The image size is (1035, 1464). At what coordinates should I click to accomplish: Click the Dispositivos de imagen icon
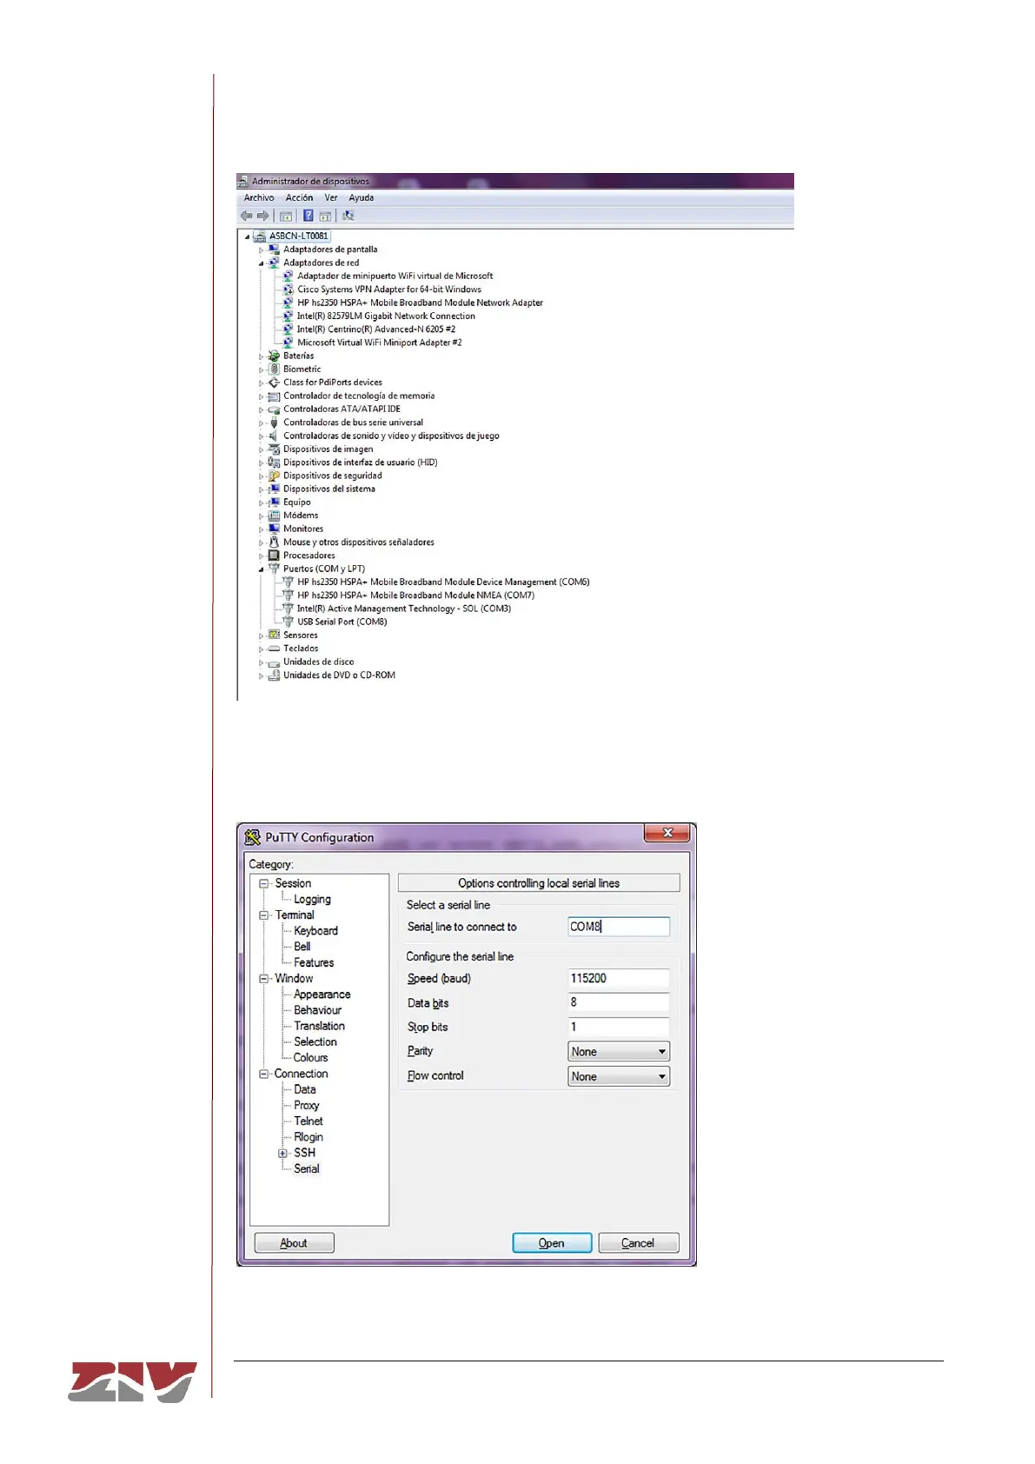(x=274, y=449)
